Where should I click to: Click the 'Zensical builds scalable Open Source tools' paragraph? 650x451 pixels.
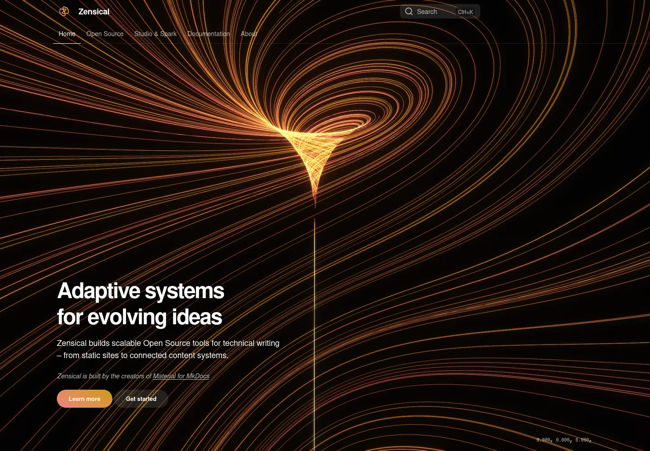(168, 349)
